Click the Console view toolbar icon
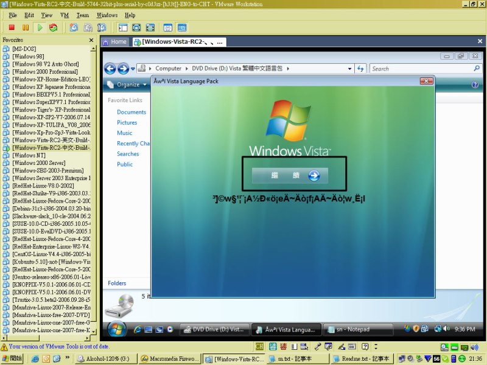Image resolution: width=487 pixels, height=365 pixels. (x=182, y=27)
